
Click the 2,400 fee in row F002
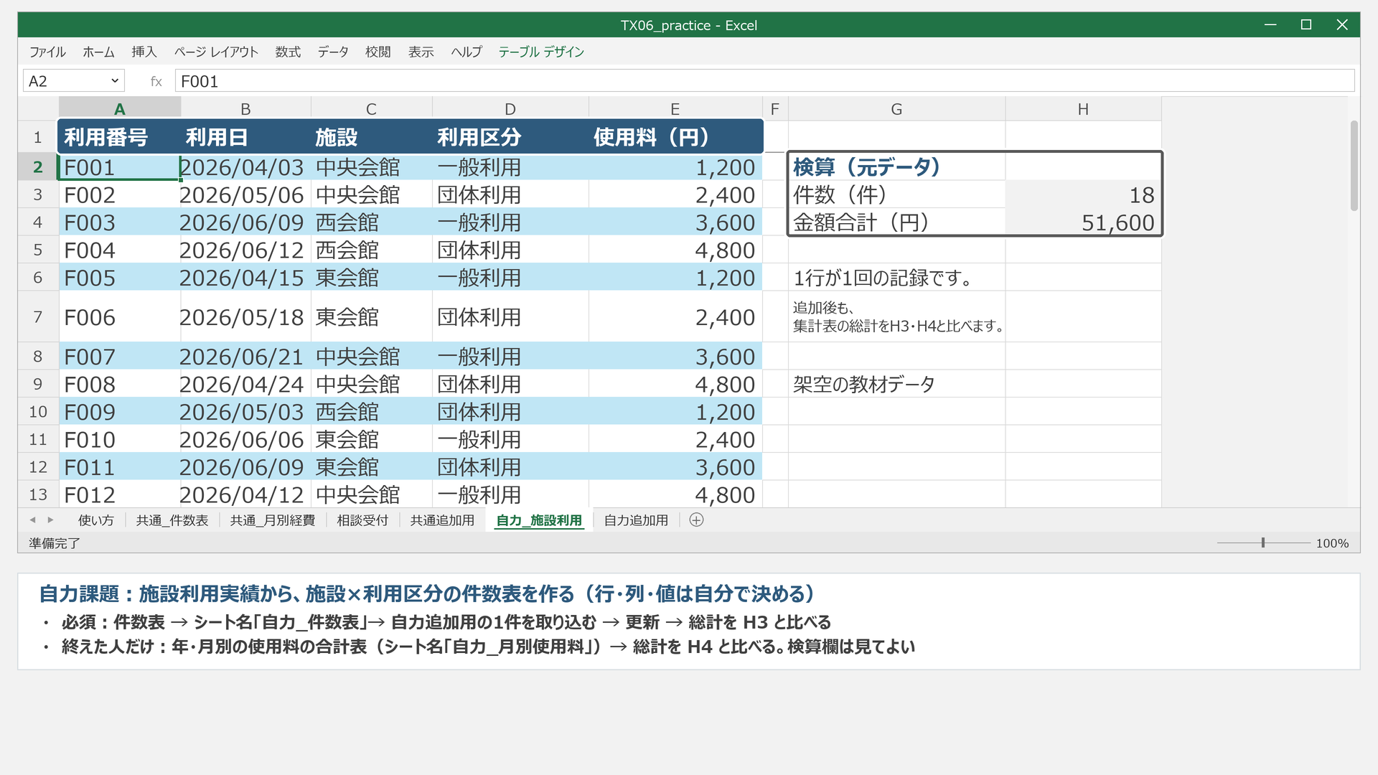point(675,194)
